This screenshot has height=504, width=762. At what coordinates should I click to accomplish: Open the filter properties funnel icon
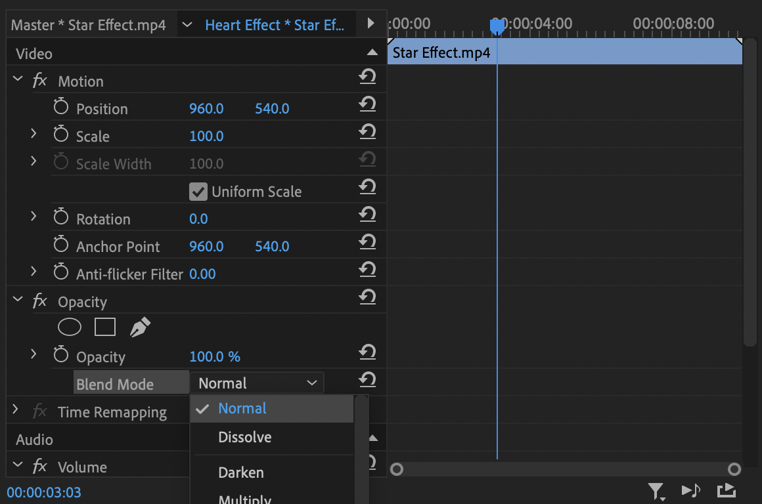tap(656, 490)
